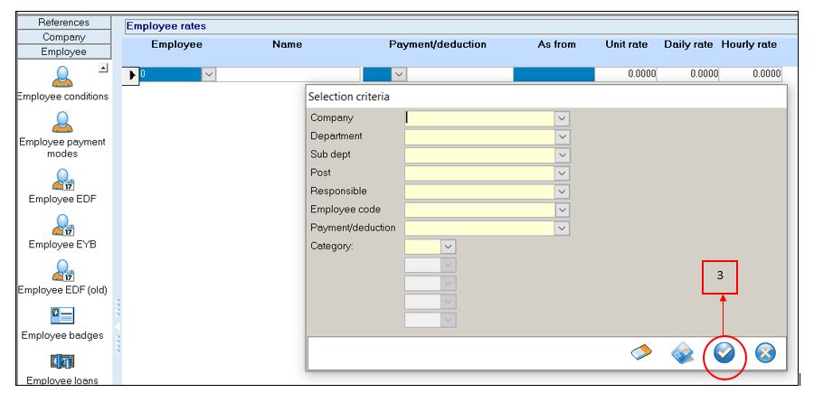Viewport: 814px width, 393px height.
Task: Open the Employee badges icon
Action: click(x=62, y=315)
